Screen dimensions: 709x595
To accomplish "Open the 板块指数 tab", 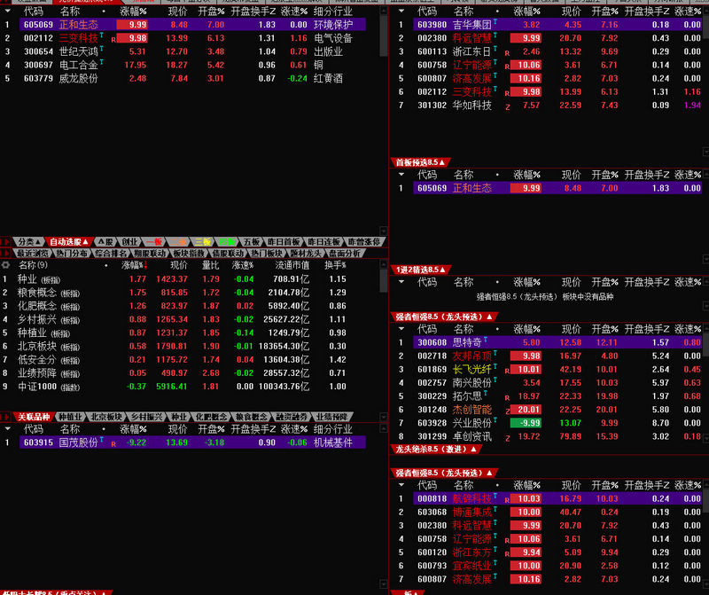I will (189, 253).
